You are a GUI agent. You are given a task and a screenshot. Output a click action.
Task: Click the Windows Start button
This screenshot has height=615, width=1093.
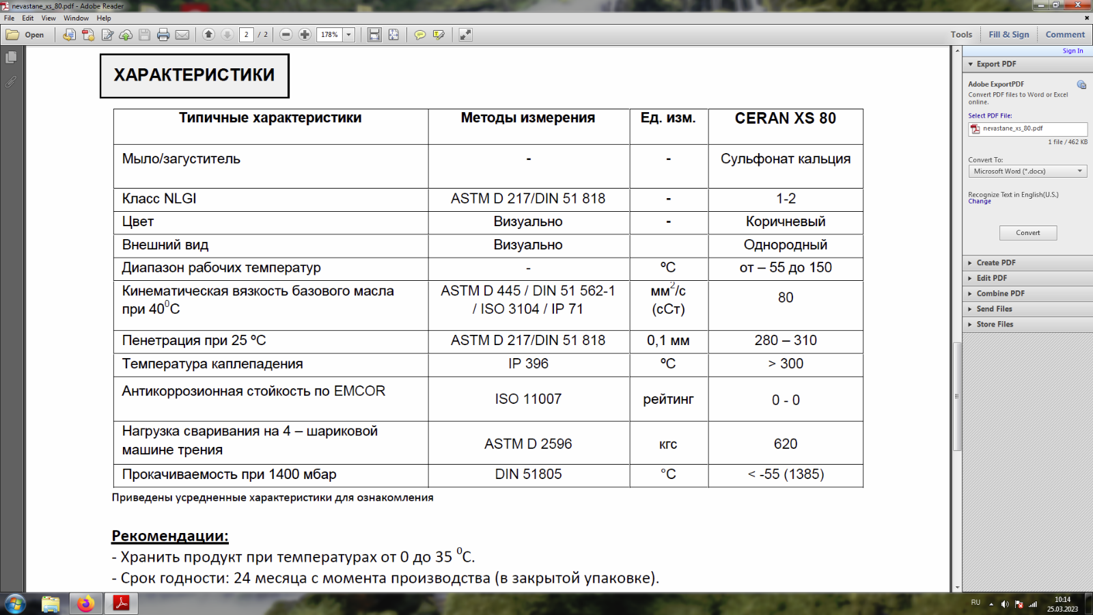(15, 604)
